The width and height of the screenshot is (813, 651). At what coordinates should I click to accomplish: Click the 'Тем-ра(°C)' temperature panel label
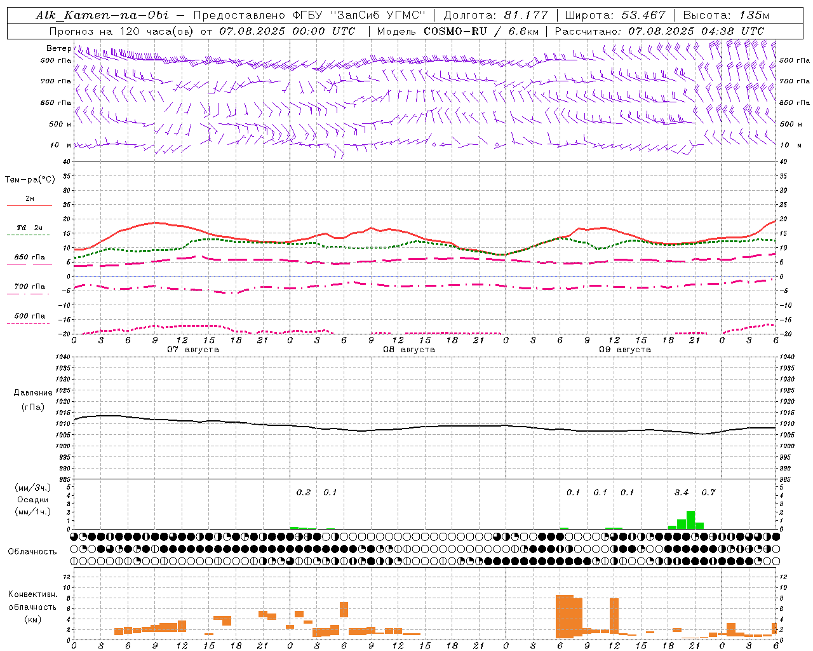[30, 180]
